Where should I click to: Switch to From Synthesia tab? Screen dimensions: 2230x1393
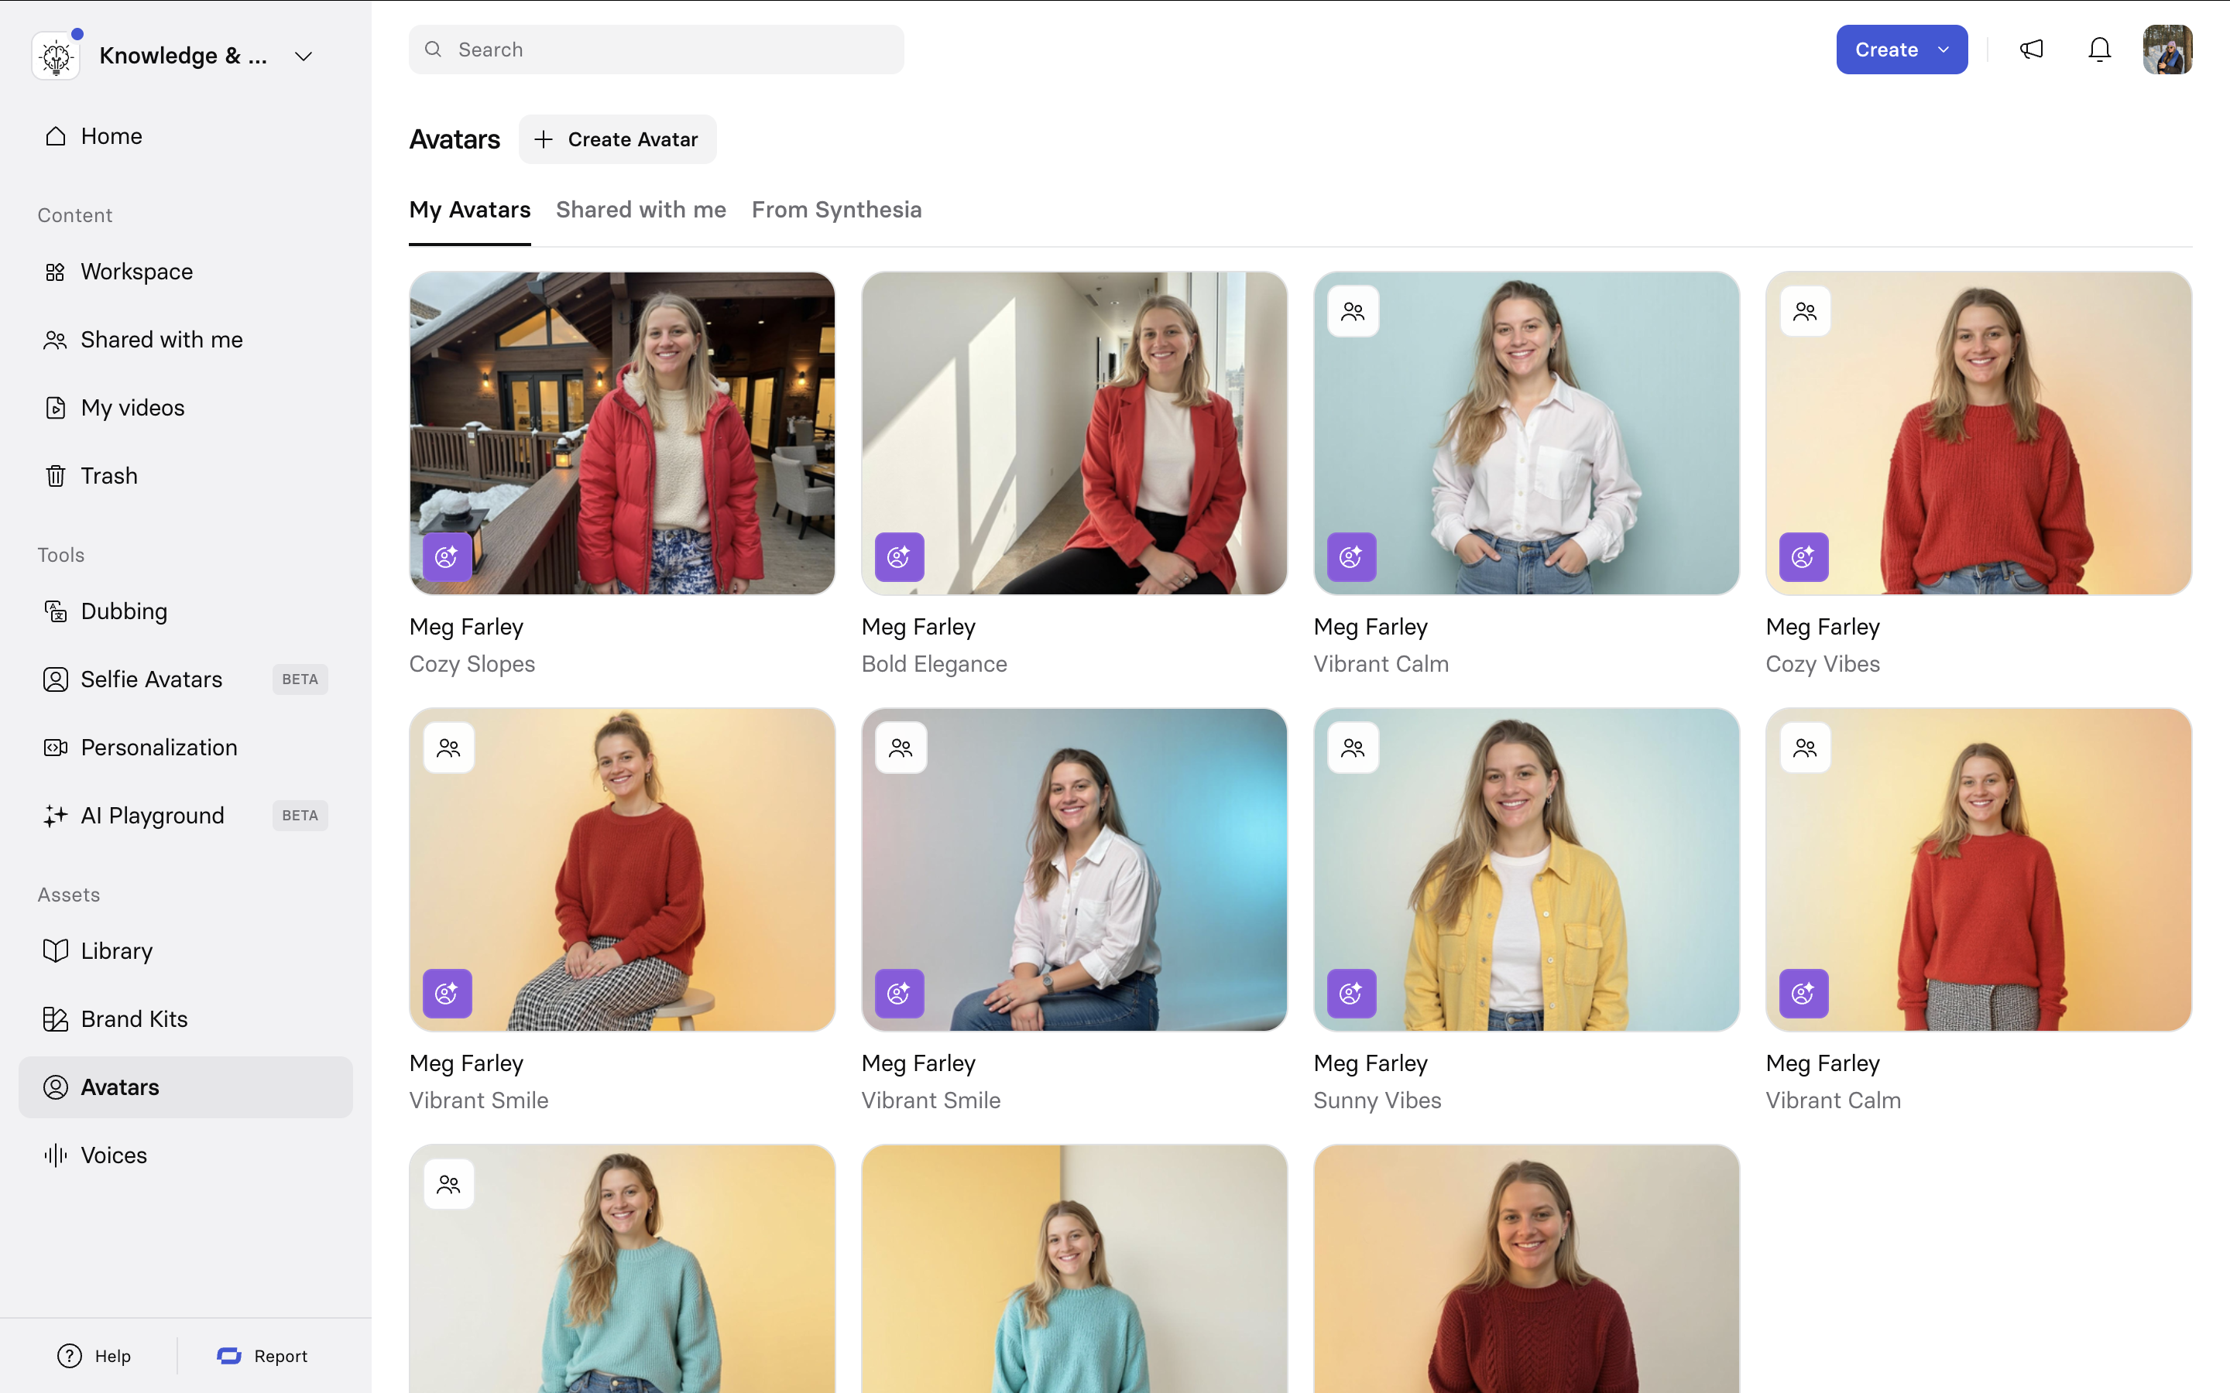point(835,210)
